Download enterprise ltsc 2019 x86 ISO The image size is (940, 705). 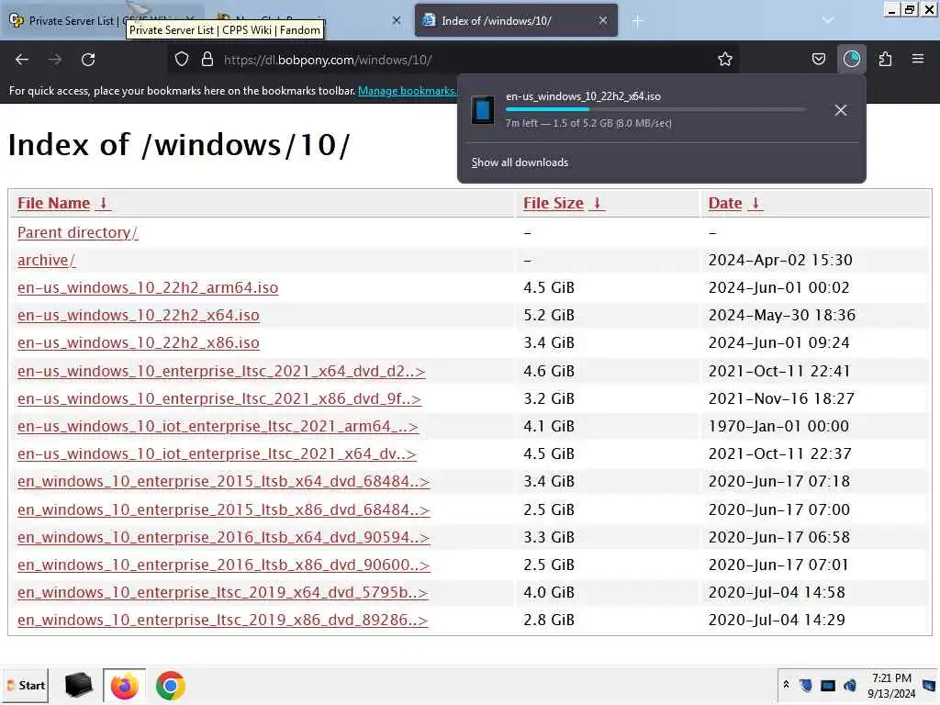click(x=222, y=620)
